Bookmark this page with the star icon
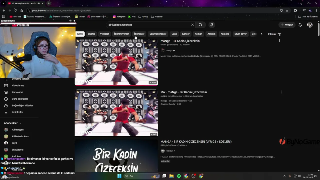This screenshot has width=320, height=180. (287, 10)
